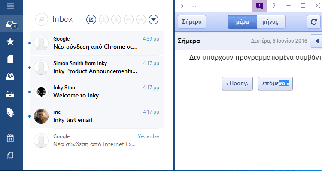This screenshot has height=171, width=322.
Task: Click the Σήμερα button
Action: tap(192, 22)
